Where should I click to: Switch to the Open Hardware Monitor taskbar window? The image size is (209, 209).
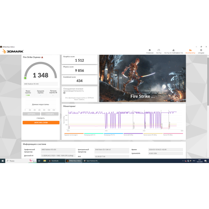click(91, 161)
